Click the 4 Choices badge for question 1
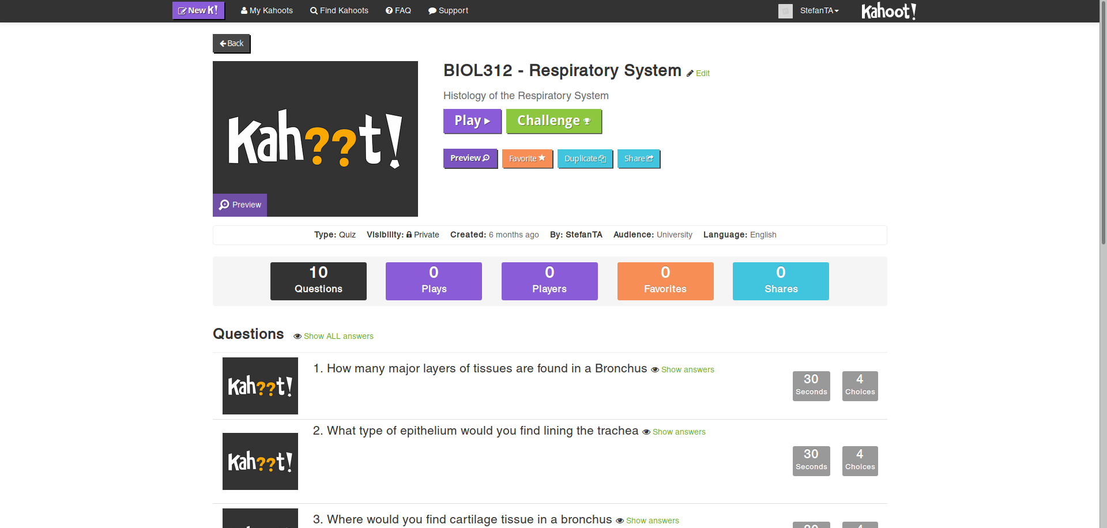Viewport: 1107px width, 528px height. (860, 386)
